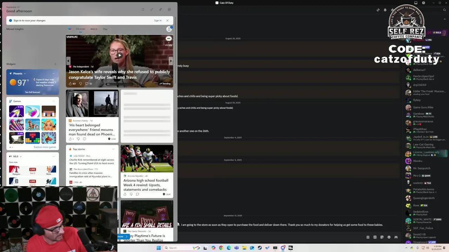Open Discord help question mark icon

(x=423, y=3)
